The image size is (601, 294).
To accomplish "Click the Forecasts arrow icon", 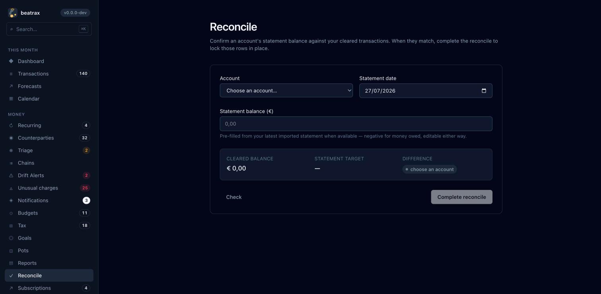I will click(11, 86).
